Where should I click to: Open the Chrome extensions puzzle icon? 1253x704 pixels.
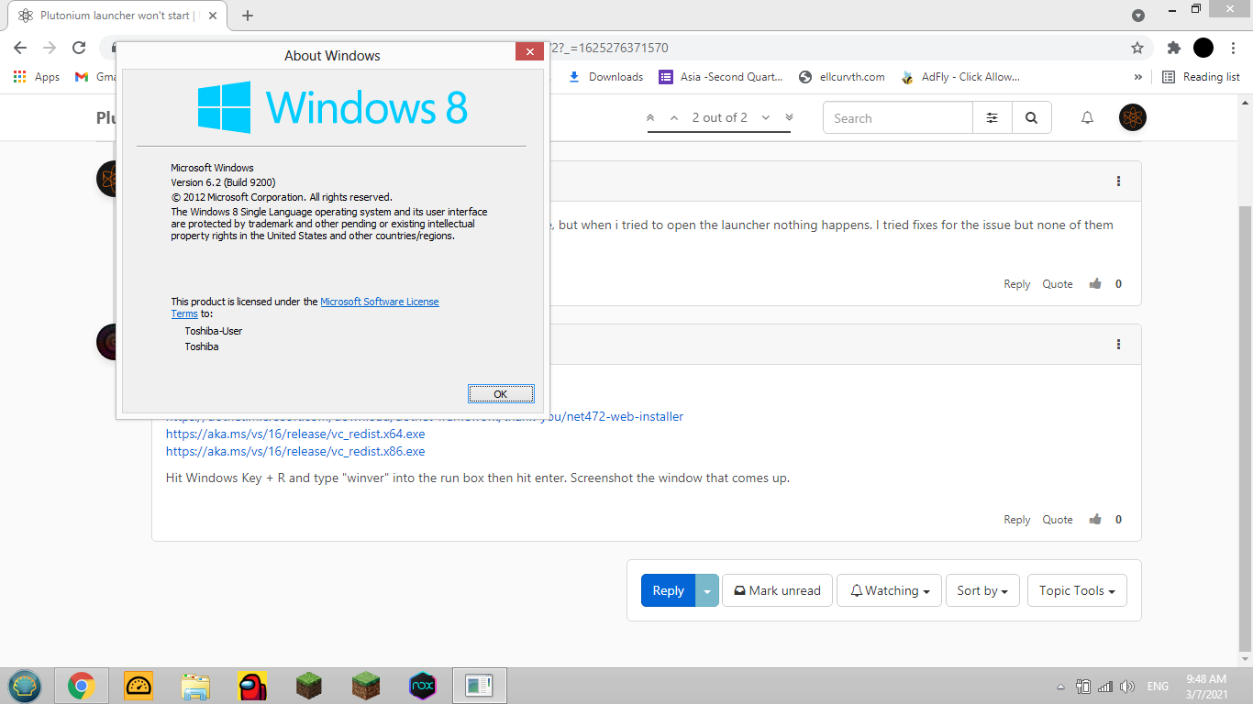point(1174,48)
